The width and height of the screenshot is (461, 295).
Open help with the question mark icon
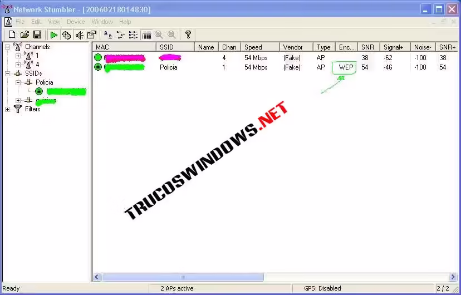[x=188, y=35]
